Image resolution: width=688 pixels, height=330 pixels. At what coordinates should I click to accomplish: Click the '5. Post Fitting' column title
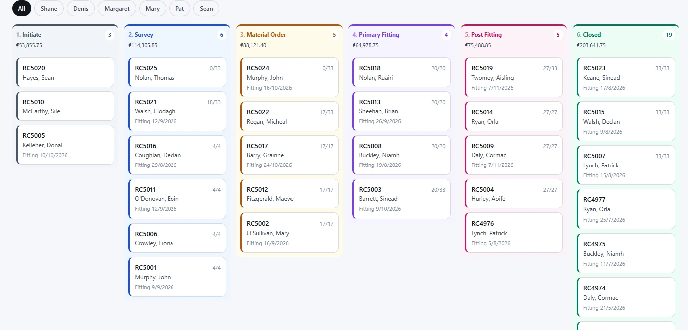[x=483, y=35]
